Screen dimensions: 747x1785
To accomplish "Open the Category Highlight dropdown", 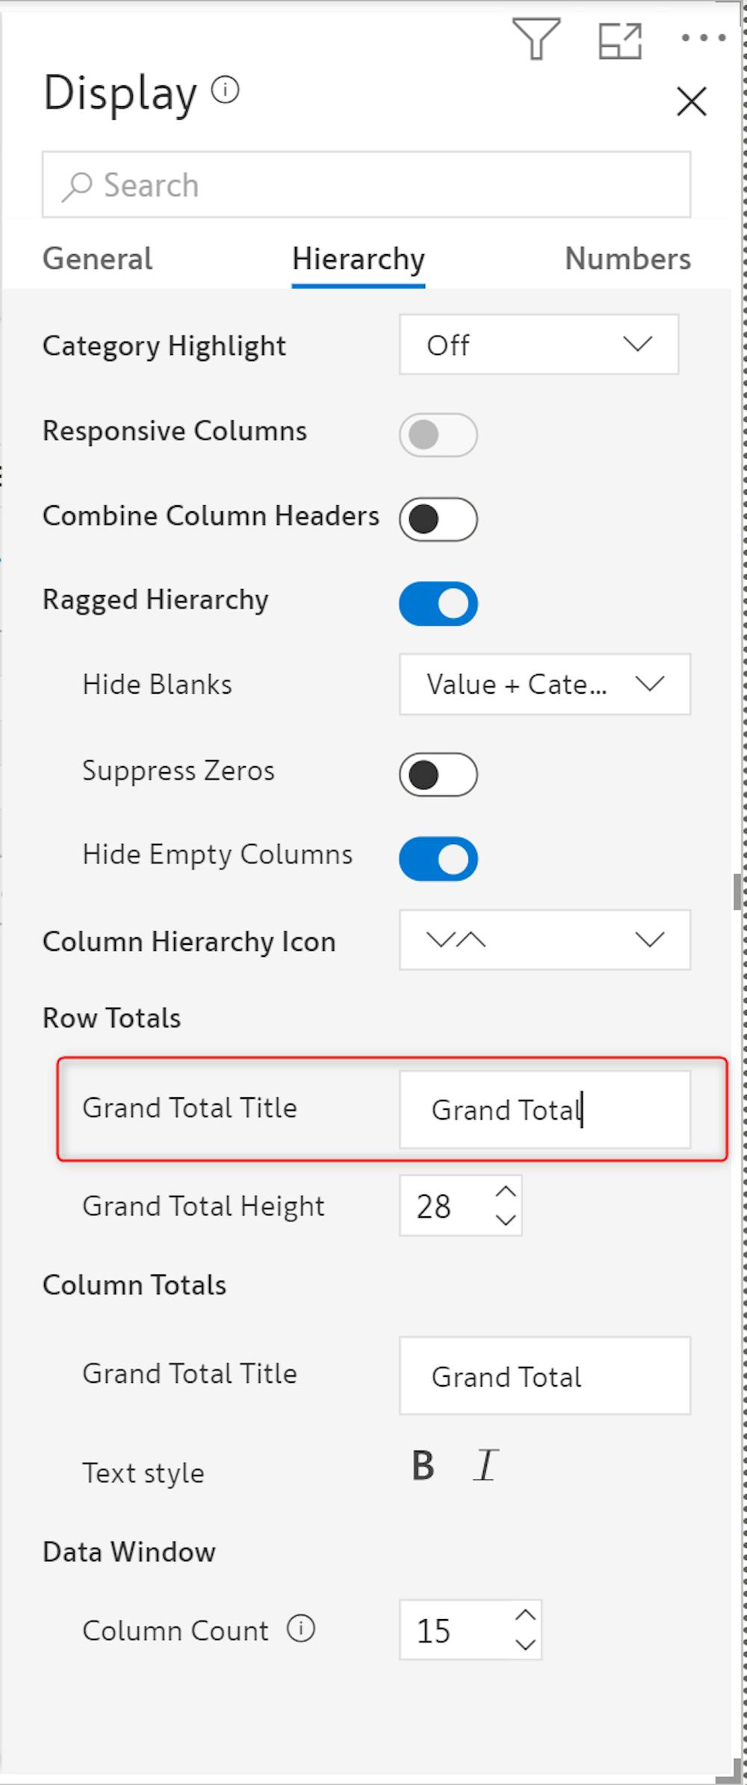I will click(539, 345).
